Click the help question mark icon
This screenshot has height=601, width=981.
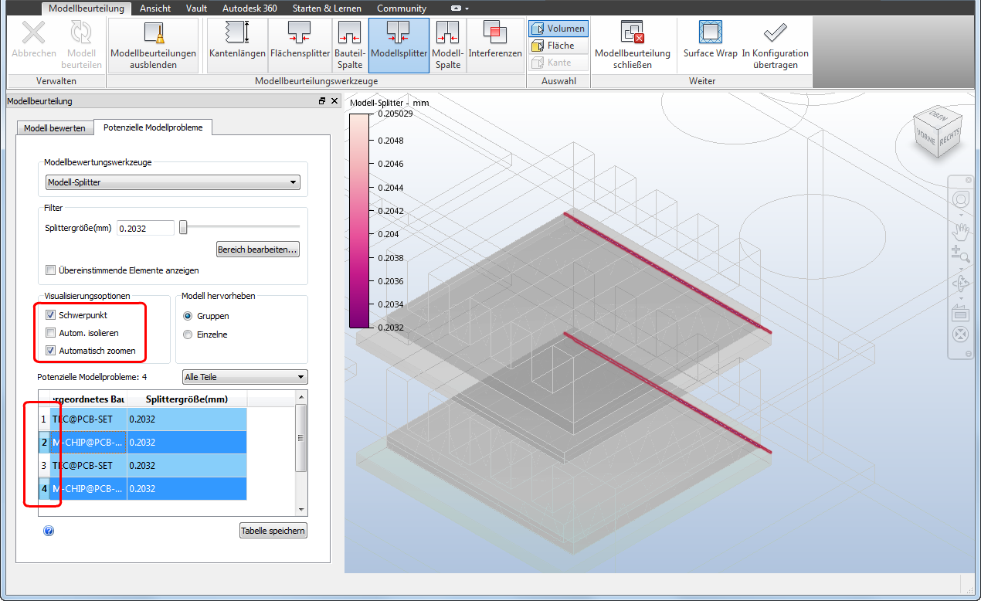(49, 531)
